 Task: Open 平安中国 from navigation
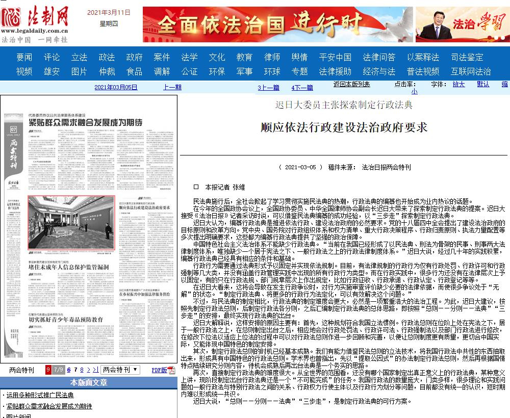click(x=335, y=57)
